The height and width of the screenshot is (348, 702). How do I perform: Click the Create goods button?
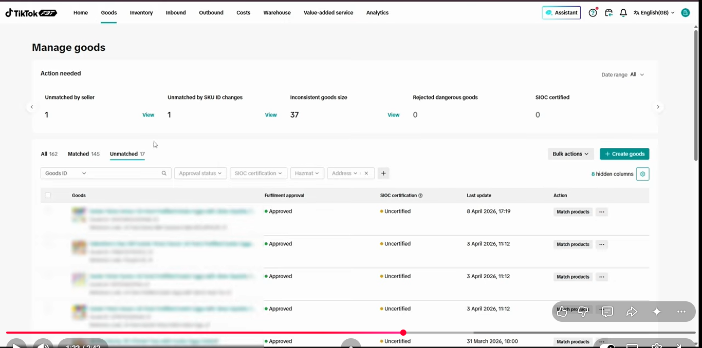624,154
